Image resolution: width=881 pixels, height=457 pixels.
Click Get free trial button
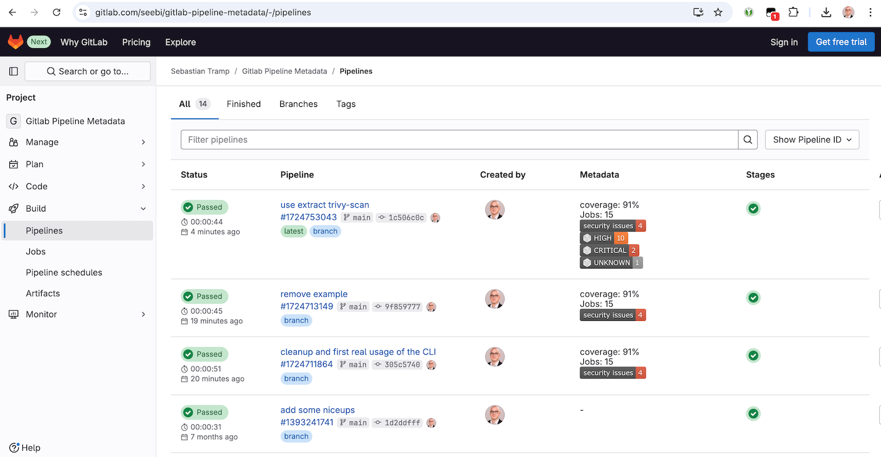[841, 42]
